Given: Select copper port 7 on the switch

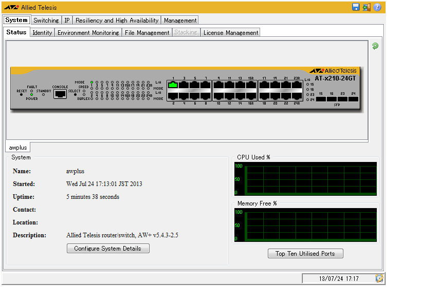Looking at the screenshot, I should (x=206, y=85).
